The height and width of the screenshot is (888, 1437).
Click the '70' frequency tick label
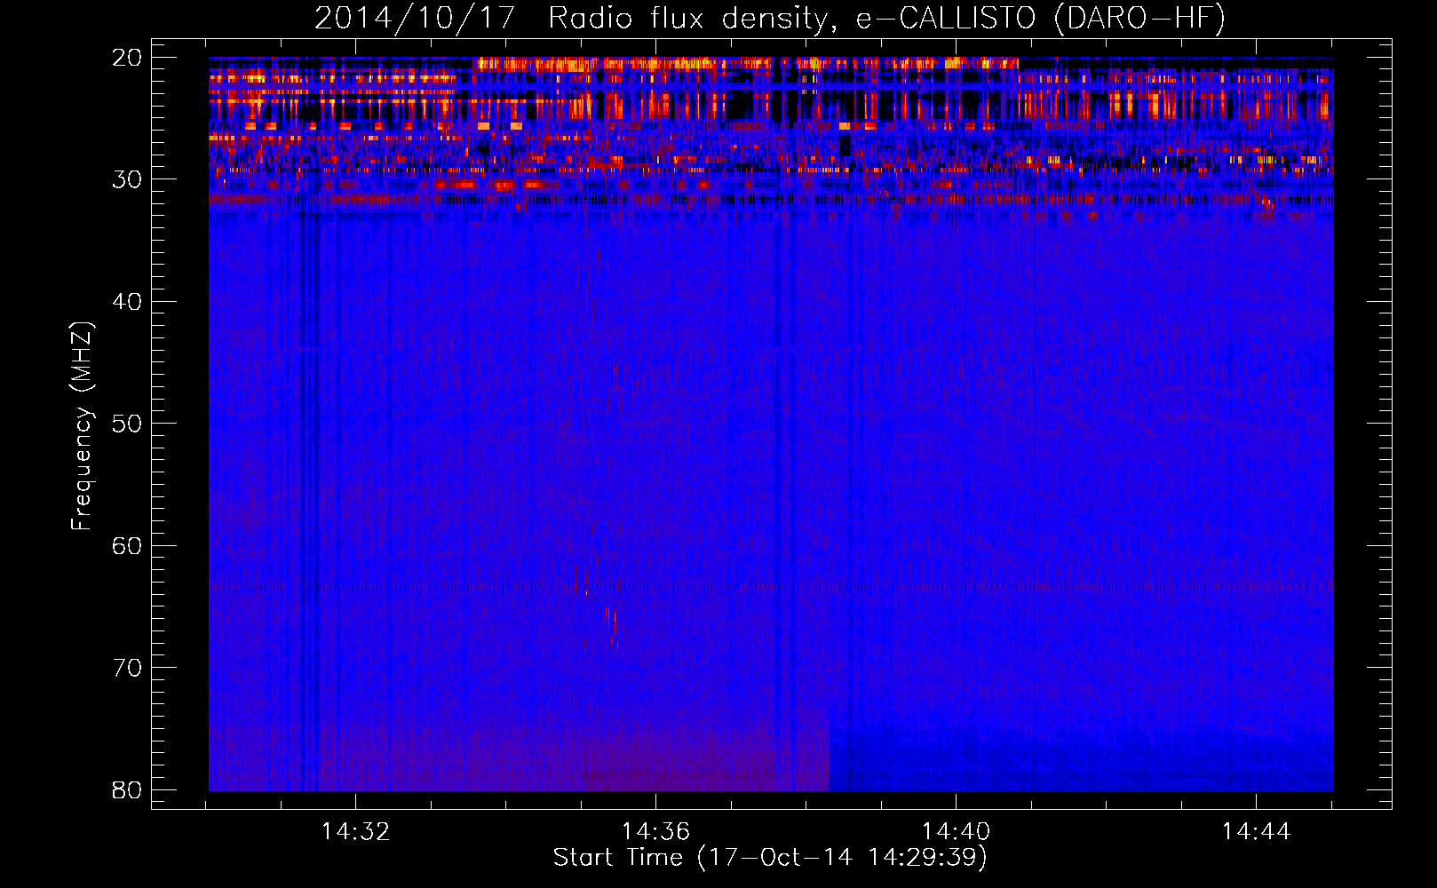point(127,668)
